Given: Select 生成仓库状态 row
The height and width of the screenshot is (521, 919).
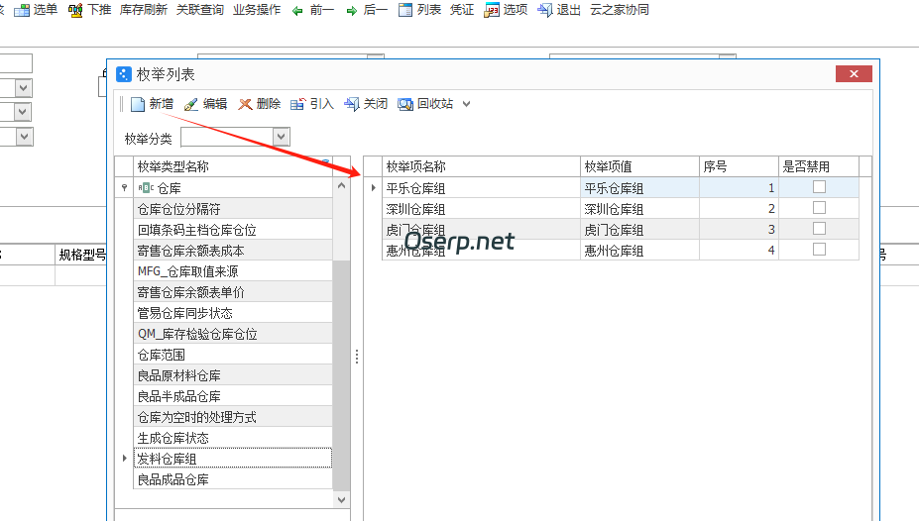Looking at the screenshot, I should coord(233,438).
